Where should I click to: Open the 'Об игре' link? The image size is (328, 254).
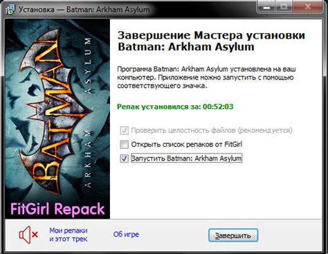click(126, 235)
